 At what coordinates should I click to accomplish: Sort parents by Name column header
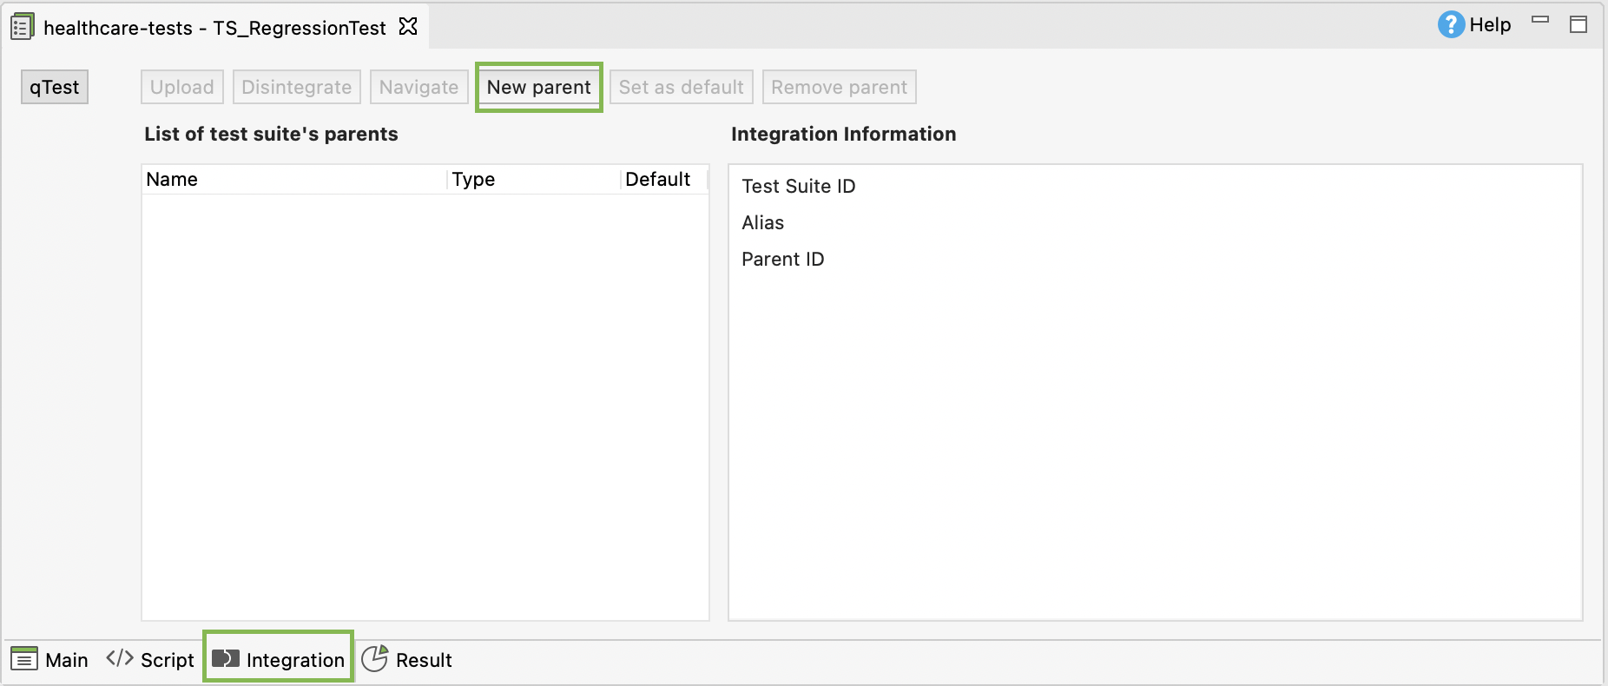pyautogui.click(x=172, y=179)
